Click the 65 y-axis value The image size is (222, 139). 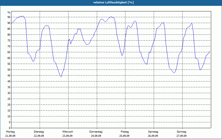click(x=9, y=52)
